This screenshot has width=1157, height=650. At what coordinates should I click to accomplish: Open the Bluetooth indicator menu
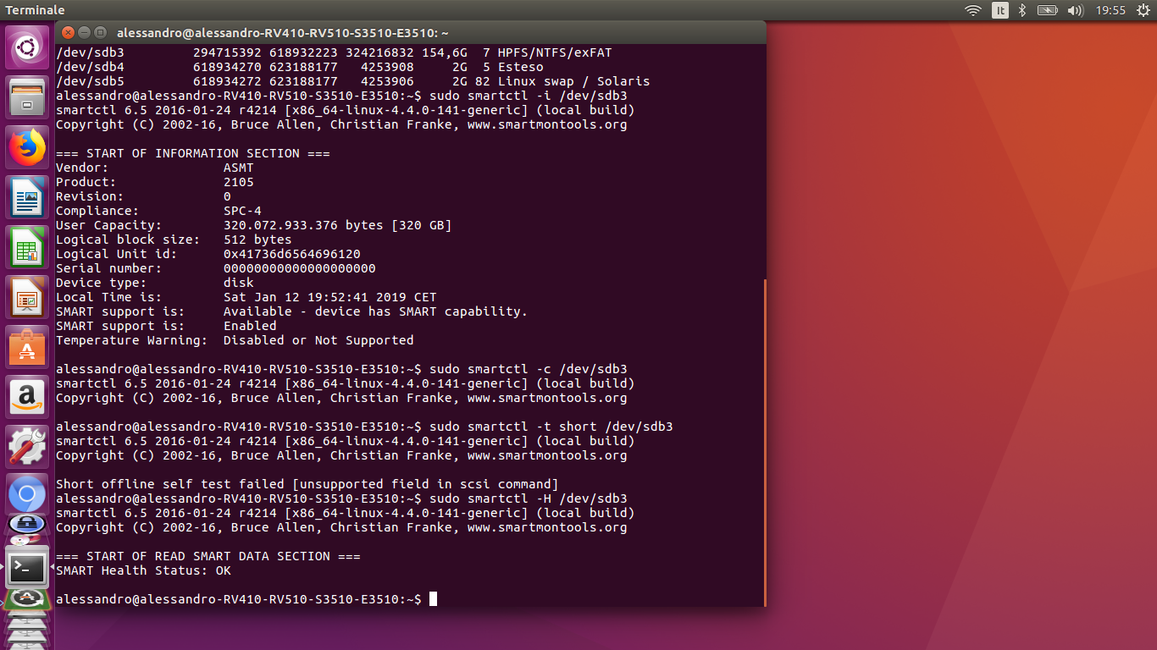1022,10
